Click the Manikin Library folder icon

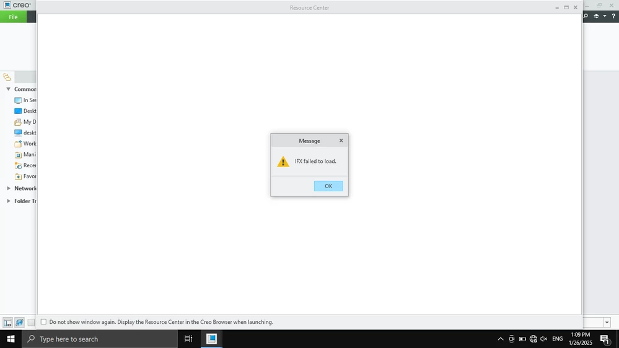[x=18, y=155]
